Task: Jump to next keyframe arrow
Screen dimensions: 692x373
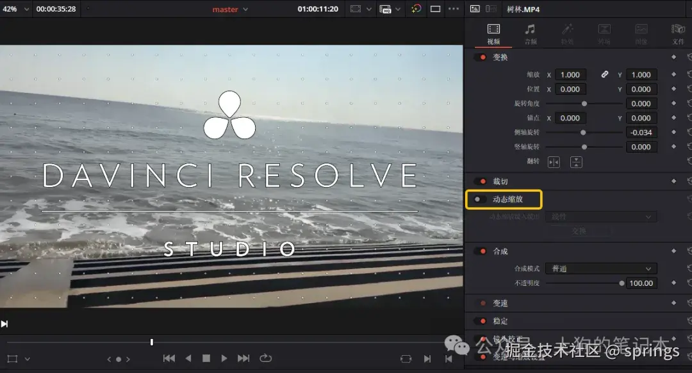Action: click(x=128, y=360)
